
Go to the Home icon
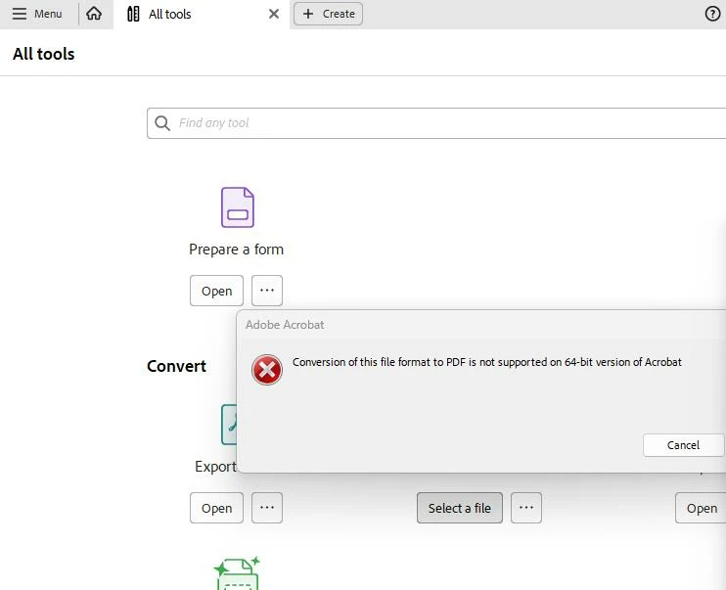[x=94, y=14]
